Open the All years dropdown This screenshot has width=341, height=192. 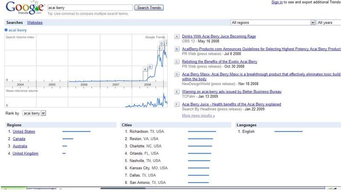(329, 23)
